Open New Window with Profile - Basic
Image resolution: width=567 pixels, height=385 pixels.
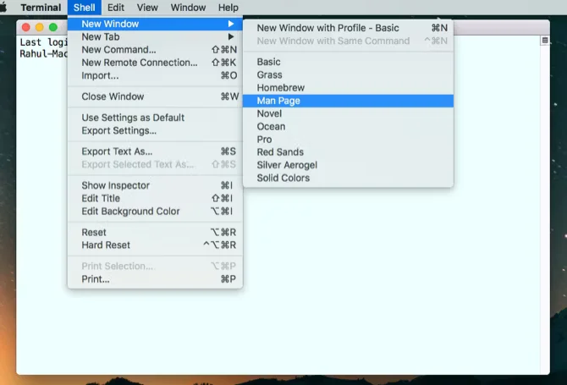[x=328, y=28]
